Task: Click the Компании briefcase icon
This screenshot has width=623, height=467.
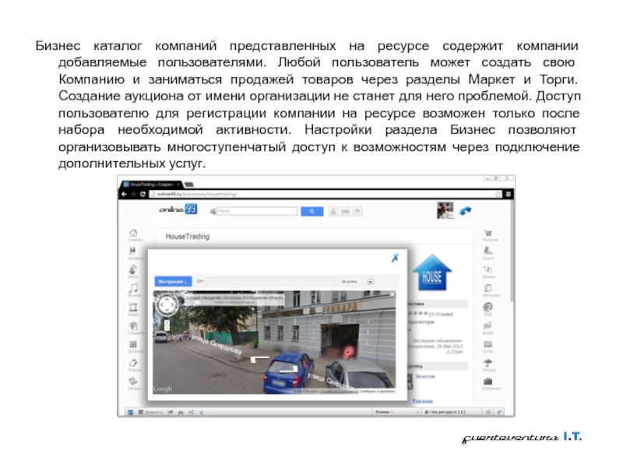Action: (488, 383)
